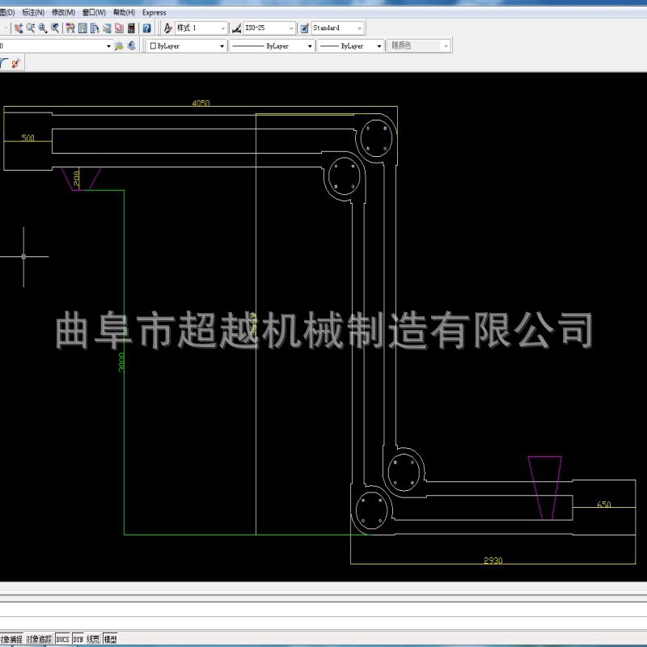647x647 pixels.
Task: Open the 标注(N) Dimension menu
Action: point(33,12)
